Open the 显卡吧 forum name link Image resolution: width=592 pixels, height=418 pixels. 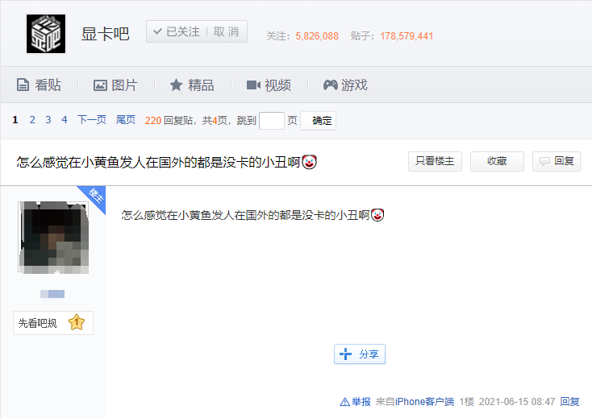pyautogui.click(x=106, y=34)
